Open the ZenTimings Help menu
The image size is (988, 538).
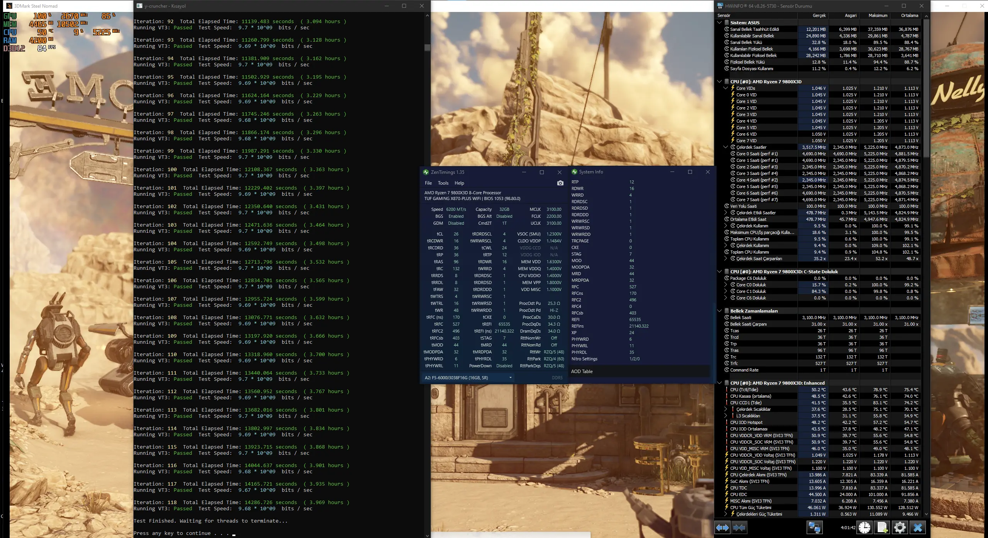click(459, 183)
